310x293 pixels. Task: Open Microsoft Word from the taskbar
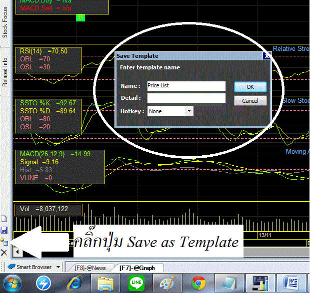click(291, 284)
